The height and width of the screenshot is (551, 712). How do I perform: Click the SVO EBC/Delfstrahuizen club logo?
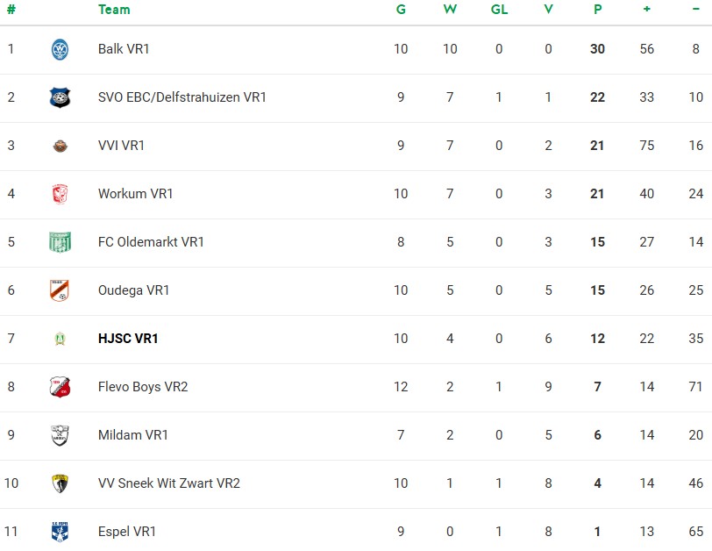[x=60, y=97]
